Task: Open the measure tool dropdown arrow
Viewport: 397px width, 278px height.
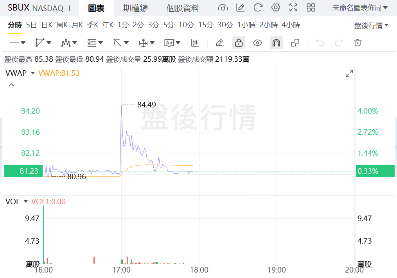Action: 152,43
